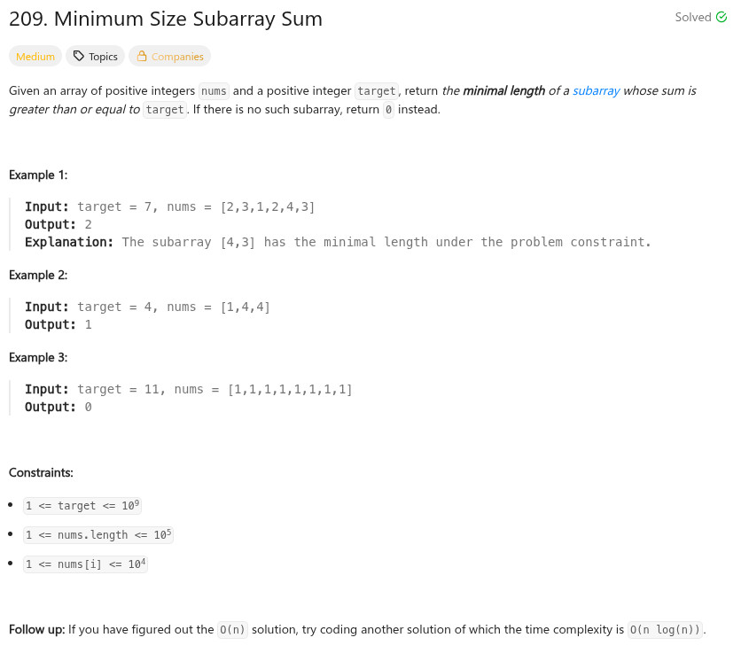The width and height of the screenshot is (741, 661).
Task: Click the nums[i] constraint code box
Action: (85, 564)
